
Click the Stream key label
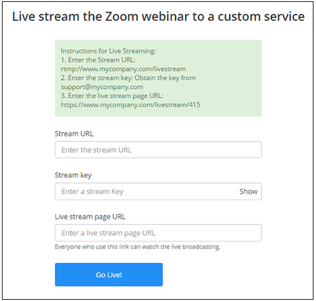73,176
